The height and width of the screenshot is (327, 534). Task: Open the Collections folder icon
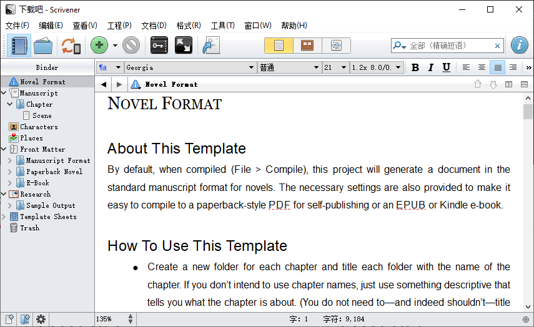coord(43,46)
